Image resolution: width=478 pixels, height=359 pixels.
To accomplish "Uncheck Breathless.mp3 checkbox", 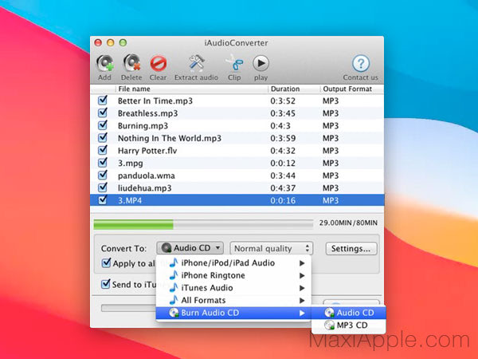I will click(103, 112).
